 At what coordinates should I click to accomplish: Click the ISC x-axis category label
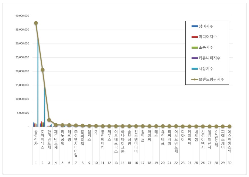(96, 132)
